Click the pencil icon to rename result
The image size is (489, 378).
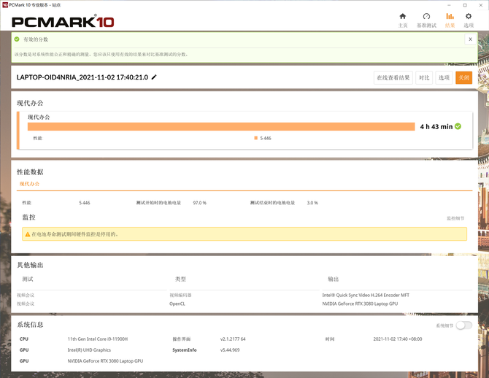154,77
